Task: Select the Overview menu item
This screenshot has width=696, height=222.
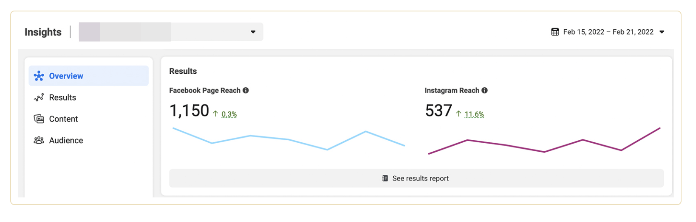Action: (x=88, y=76)
